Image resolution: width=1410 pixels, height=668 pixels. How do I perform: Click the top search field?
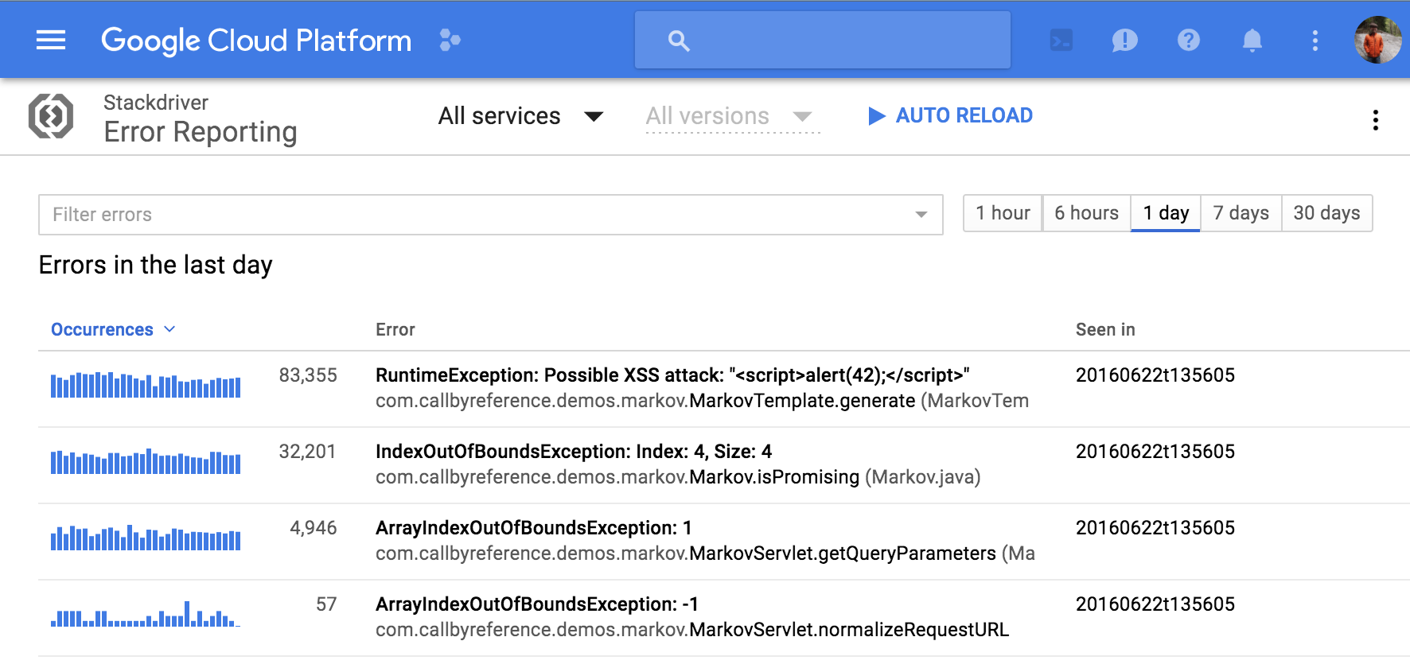pyautogui.click(x=822, y=40)
